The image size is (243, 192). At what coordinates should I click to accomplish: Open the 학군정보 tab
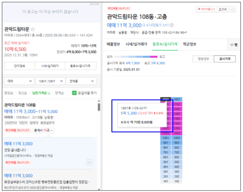[x=190, y=44]
